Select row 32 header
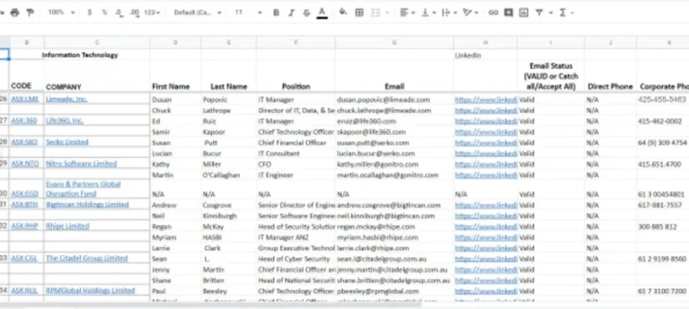The width and height of the screenshot is (689, 309). pyautogui.click(x=5, y=226)
